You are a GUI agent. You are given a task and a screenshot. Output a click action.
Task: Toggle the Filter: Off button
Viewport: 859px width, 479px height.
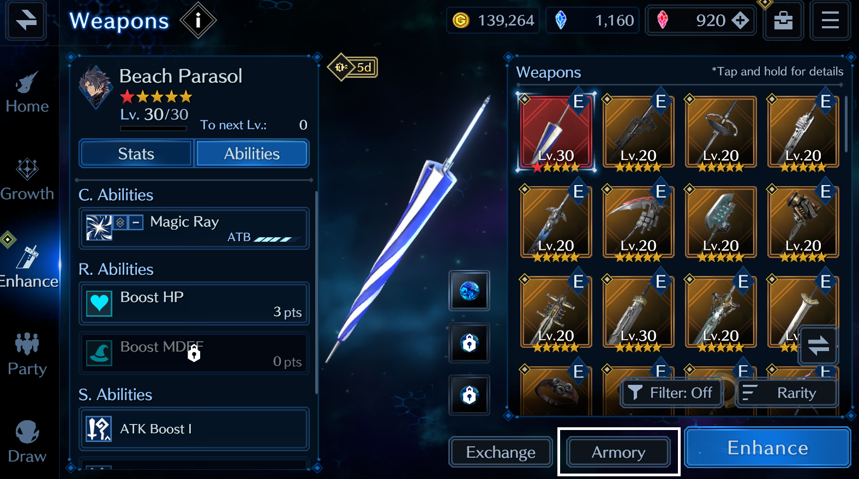pos(671,393)
